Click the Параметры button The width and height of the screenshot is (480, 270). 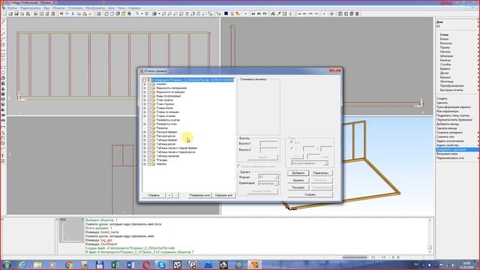pos(321,173)
